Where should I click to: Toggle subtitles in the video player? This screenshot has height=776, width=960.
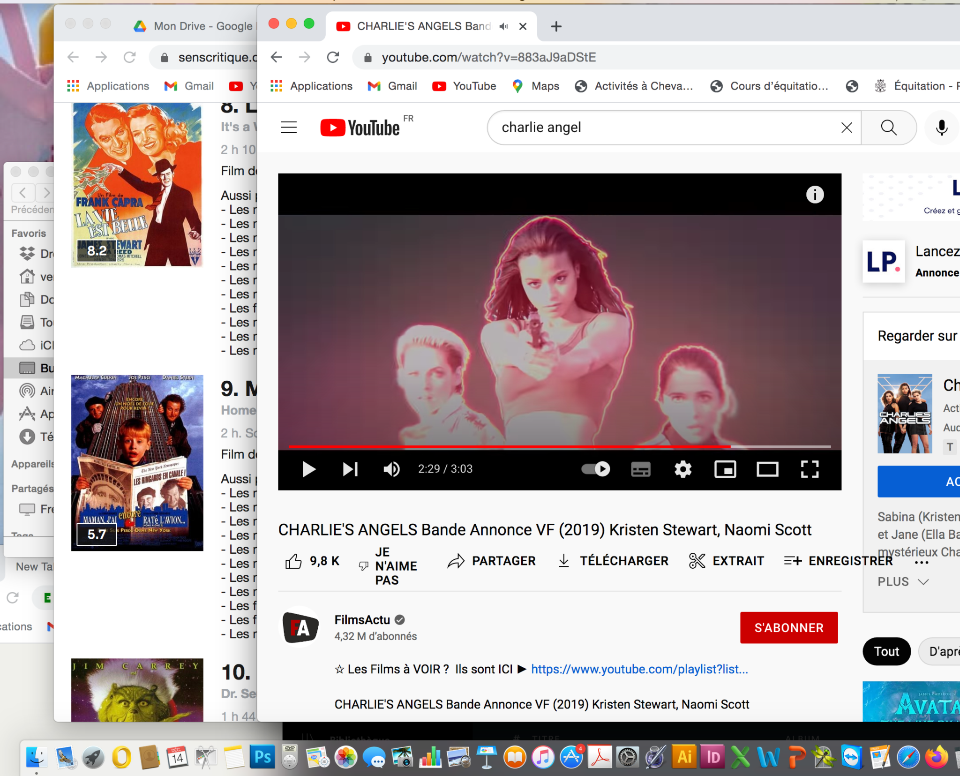[x=640, y=469]
